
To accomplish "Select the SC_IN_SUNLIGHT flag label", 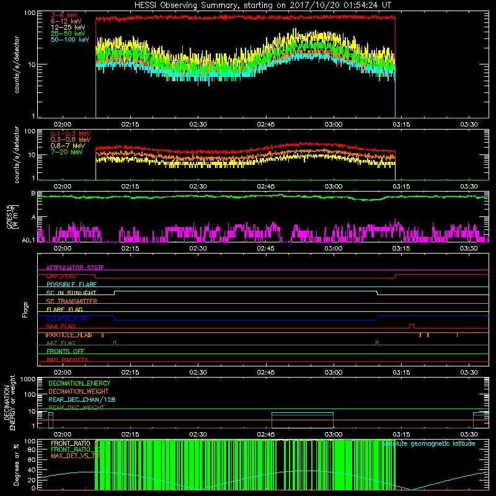I will [x=71, y=293].
